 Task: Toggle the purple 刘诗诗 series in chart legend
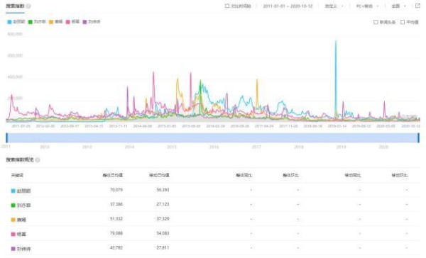(x=92, y=22)
